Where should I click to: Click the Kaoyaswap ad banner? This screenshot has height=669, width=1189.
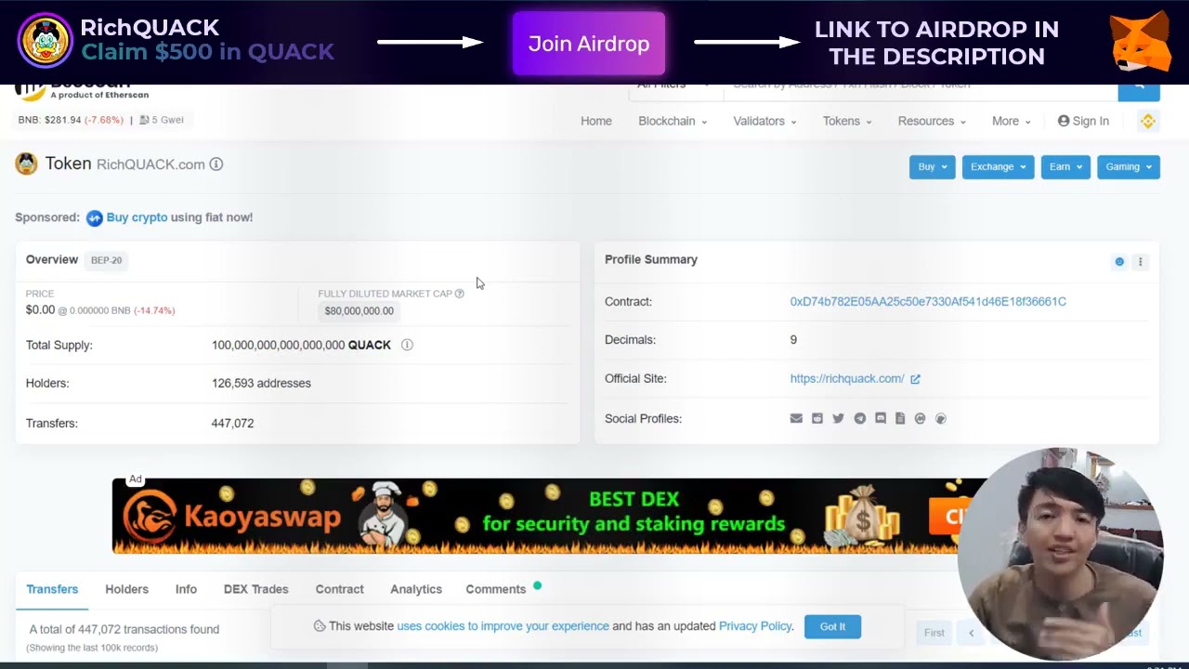(550, 516)
